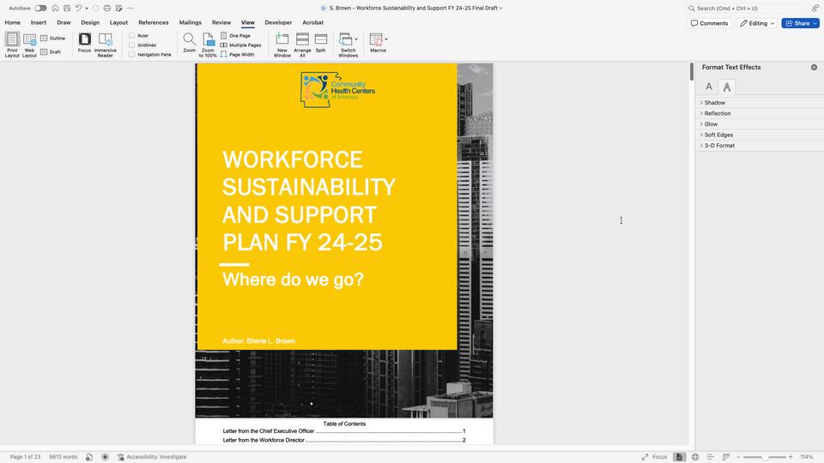
Task: Enable Focus mode from ribbon
Action: coord(84,43)
